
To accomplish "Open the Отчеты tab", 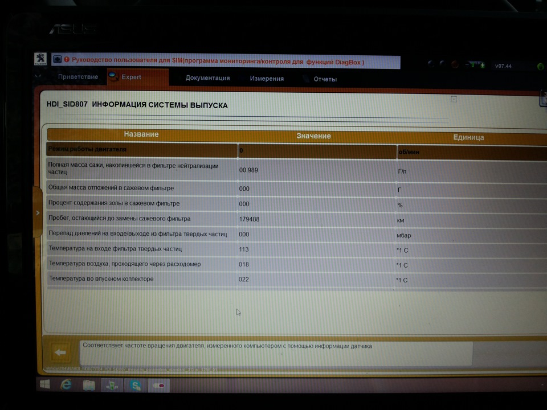I will 325,79.
